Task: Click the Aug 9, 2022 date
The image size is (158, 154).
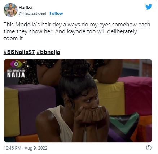Action: (x=36, y=148)
